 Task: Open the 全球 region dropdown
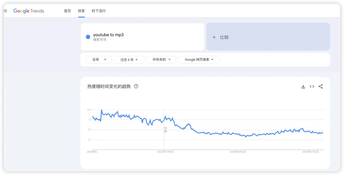[99, 59]
